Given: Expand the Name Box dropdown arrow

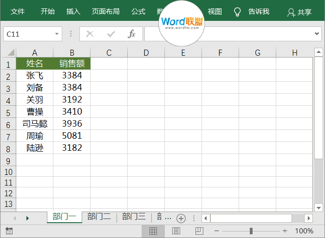Looking at the screenshot, I should pyautogui.click(x=57, y=34).
